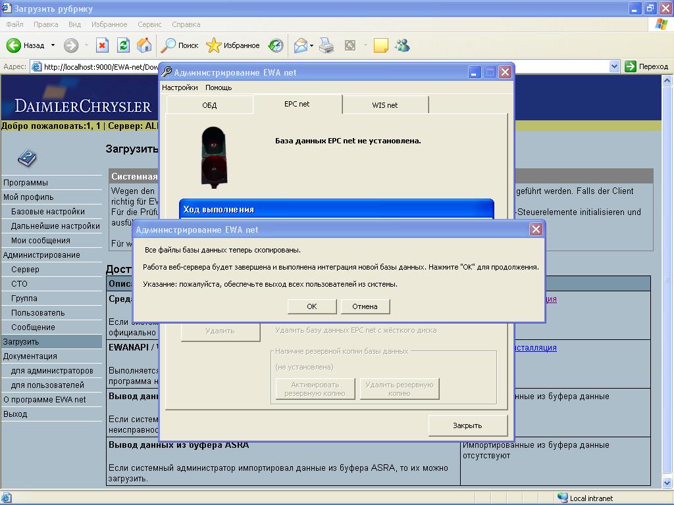Click the page scrollbar down arrow
Image resolution: width=674 pixels, height=505 pixels.
point(667,483)
